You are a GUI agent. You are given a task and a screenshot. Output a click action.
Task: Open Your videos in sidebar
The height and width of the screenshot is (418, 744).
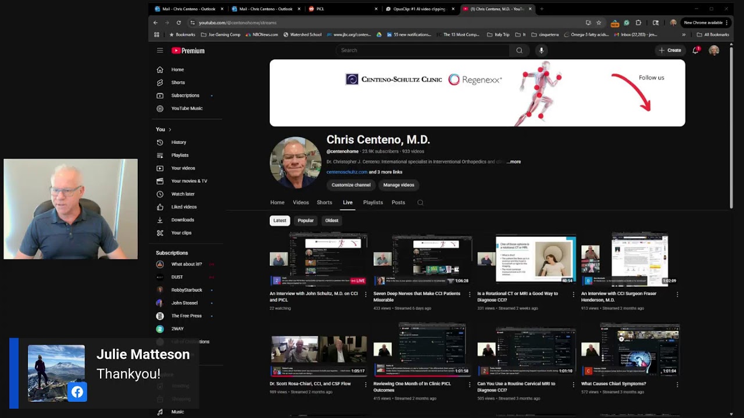[x=183, y=168]
